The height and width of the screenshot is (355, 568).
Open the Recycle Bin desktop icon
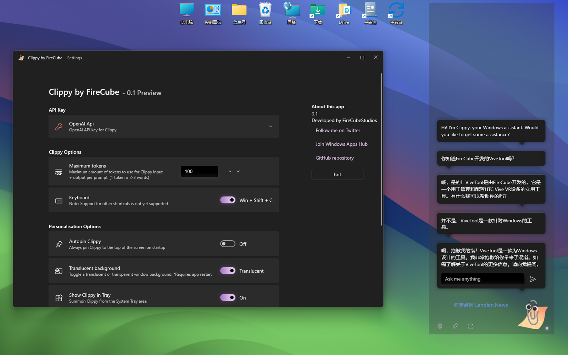pyautogui.click(x=265, y=13)
